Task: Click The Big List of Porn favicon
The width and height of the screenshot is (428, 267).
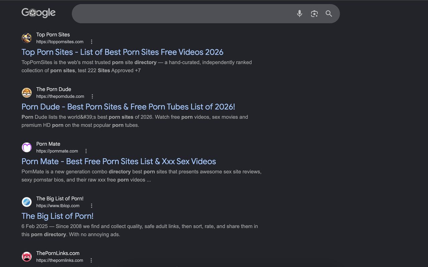Action: (27, 202)
